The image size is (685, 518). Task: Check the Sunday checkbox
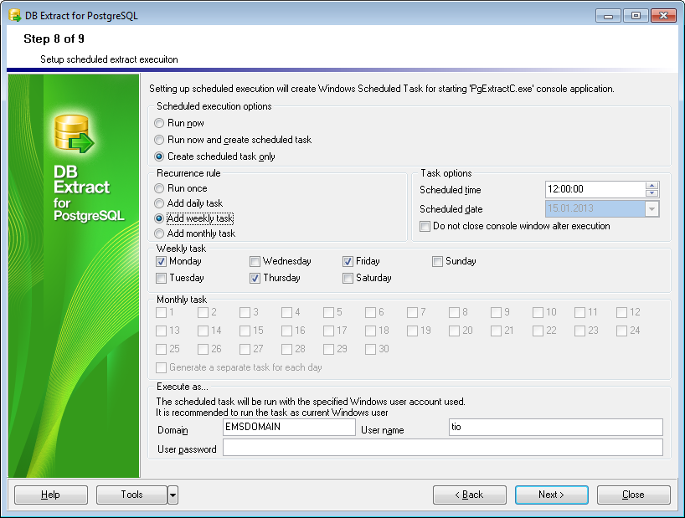437,261
